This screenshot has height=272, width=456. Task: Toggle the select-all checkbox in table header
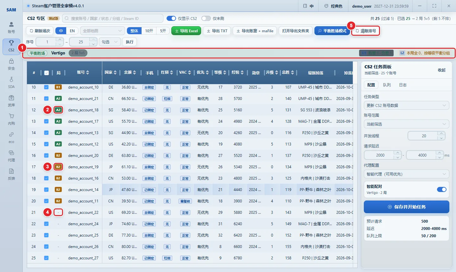point(47,73)
